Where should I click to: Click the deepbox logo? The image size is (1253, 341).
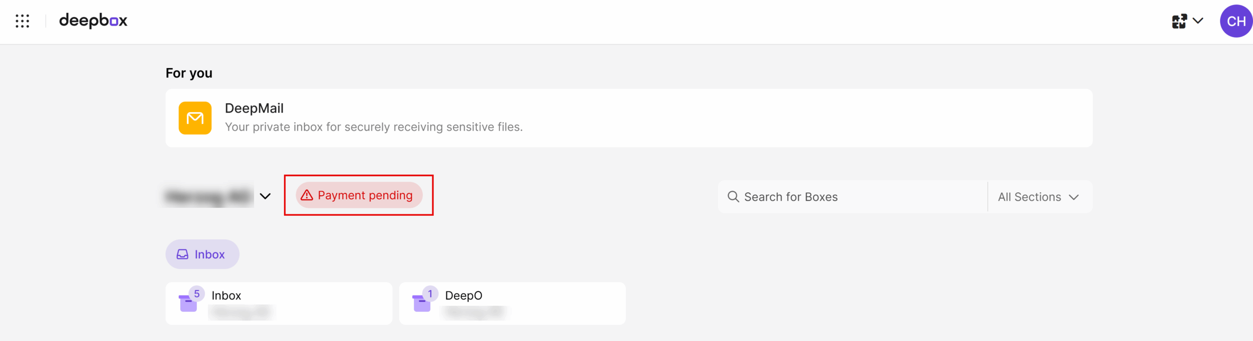point(93,21)
